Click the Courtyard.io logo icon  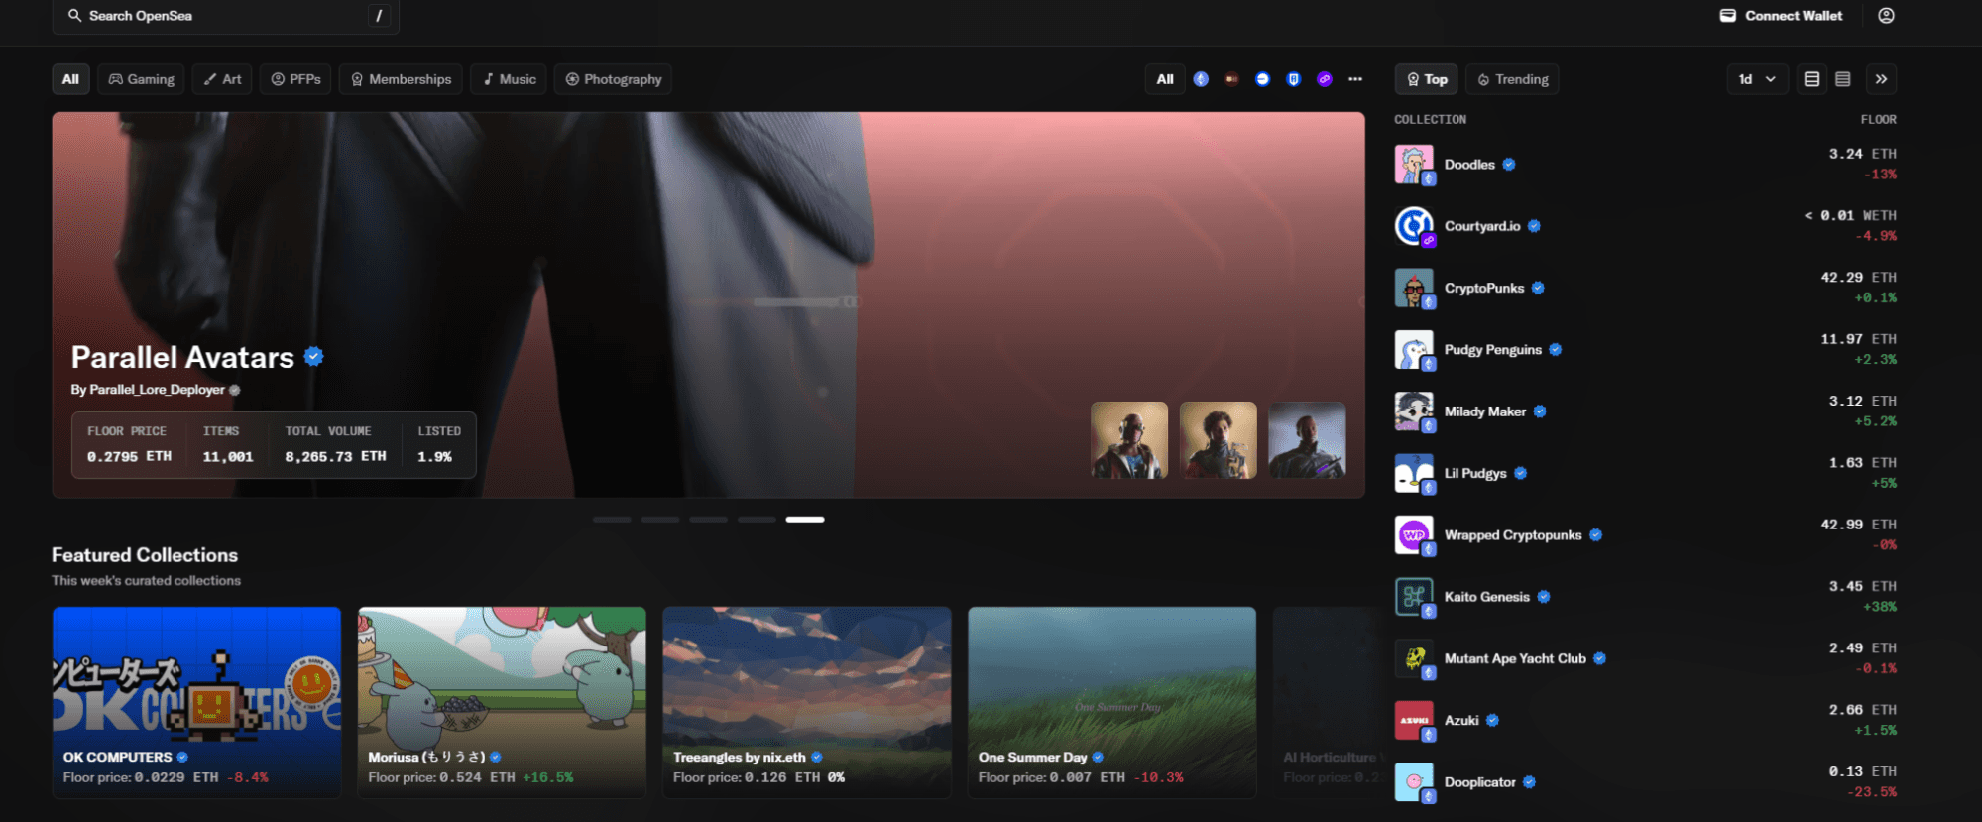pos(1414,226)
